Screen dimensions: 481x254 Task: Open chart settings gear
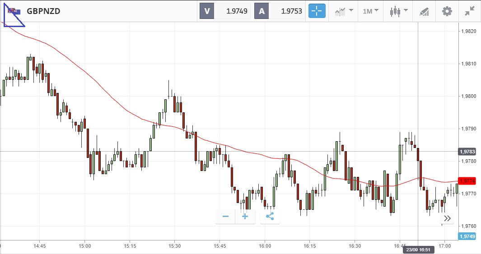447,11
